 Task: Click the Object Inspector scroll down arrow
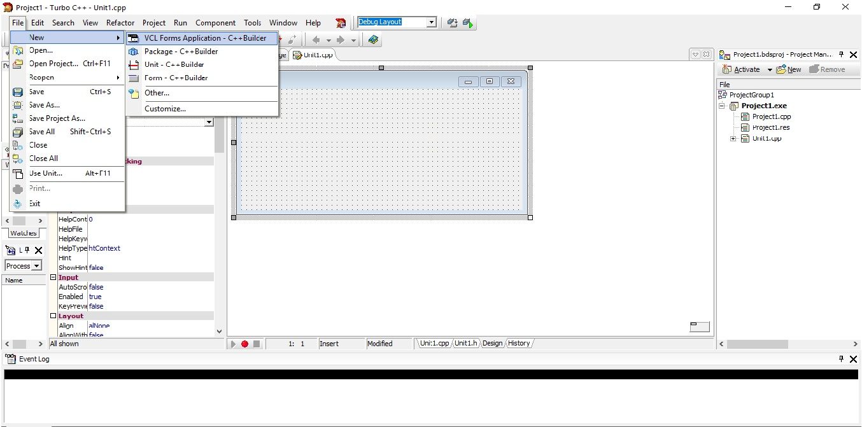coord(220,331)
